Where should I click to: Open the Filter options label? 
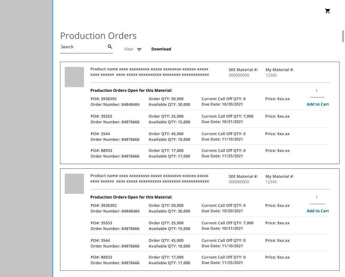coord(129,49)
